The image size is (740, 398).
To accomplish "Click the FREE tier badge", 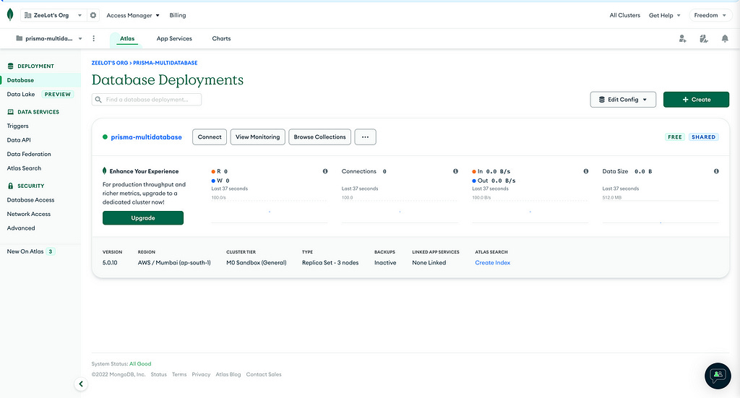I will pyautogui.click(x=675, y=137).
